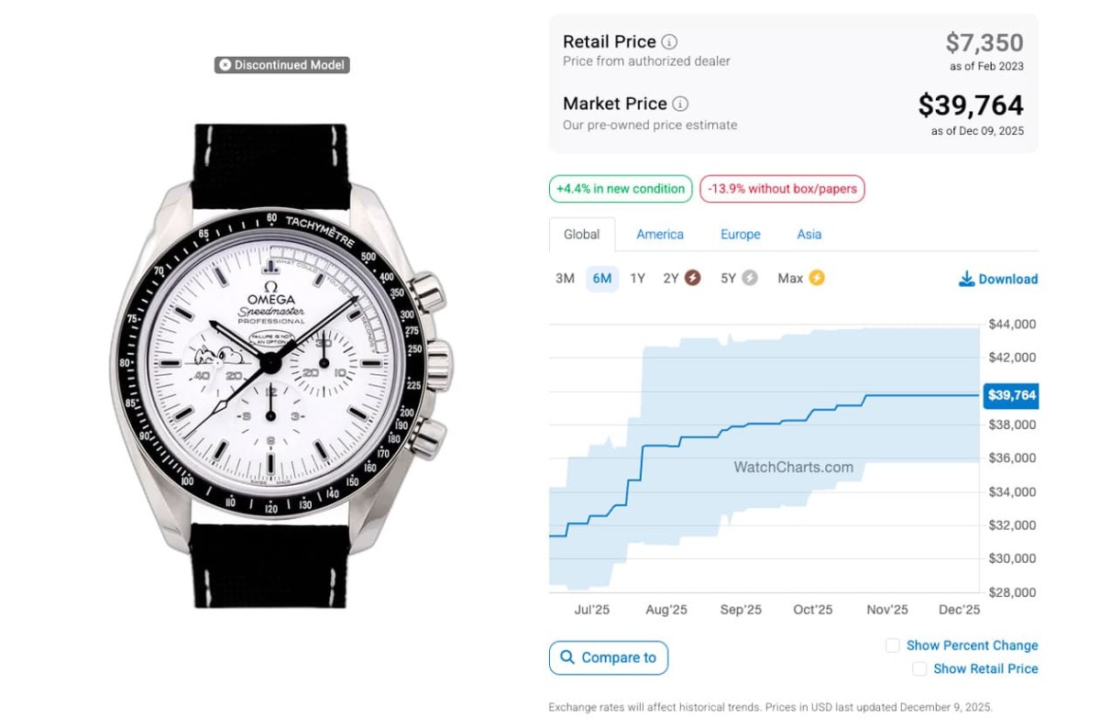Click the Download chart icon

point(966,279)
